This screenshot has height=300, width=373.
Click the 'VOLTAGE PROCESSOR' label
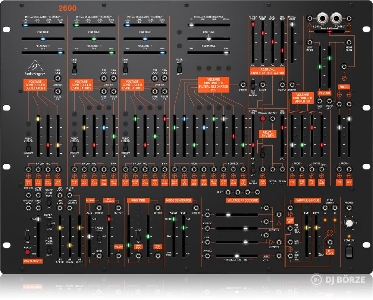[243, 200]
